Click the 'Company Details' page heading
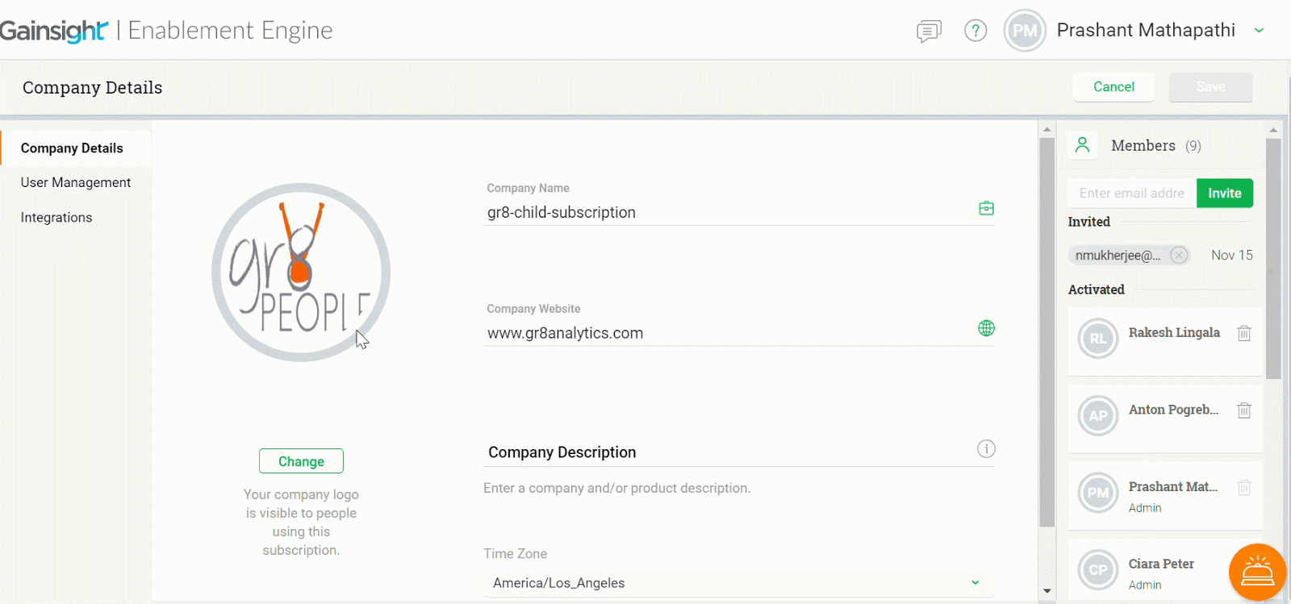Image resolution: width=1291 pixels, height=604 pixels. pyautogui.click(x=92, y=87)
